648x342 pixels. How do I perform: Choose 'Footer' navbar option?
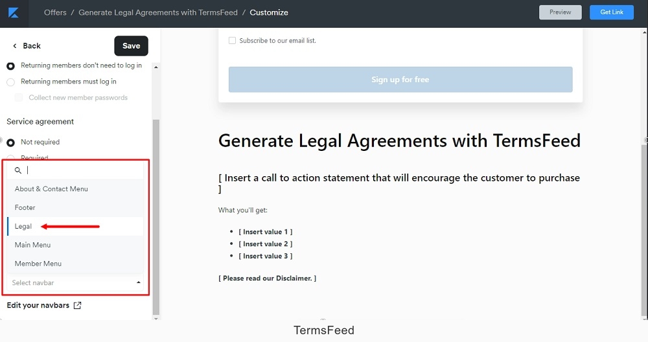(75, 207)
